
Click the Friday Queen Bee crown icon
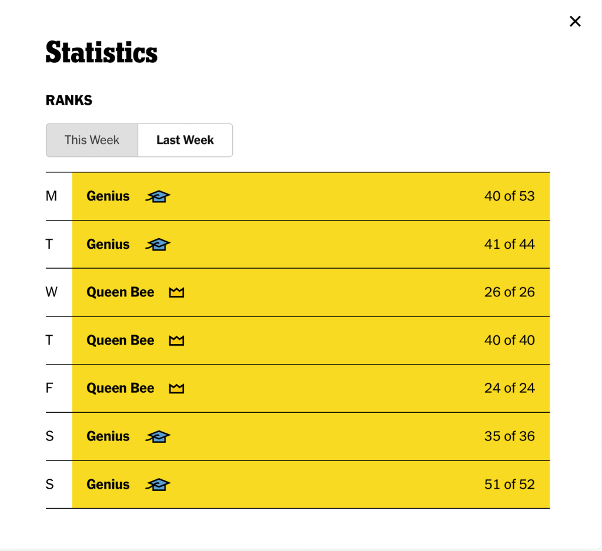click(x=176, y=389)
